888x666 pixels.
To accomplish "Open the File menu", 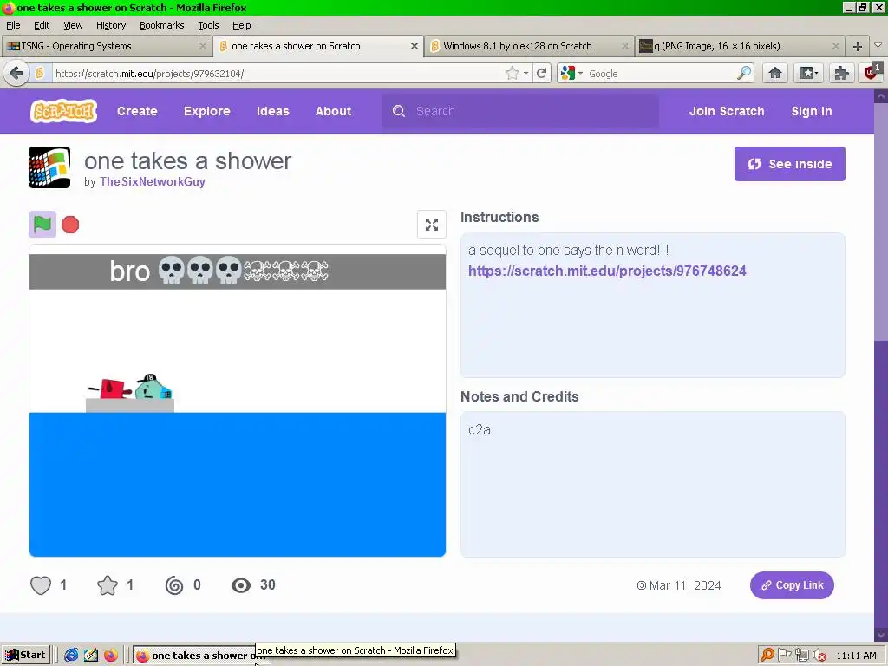I will click(13, 25).
